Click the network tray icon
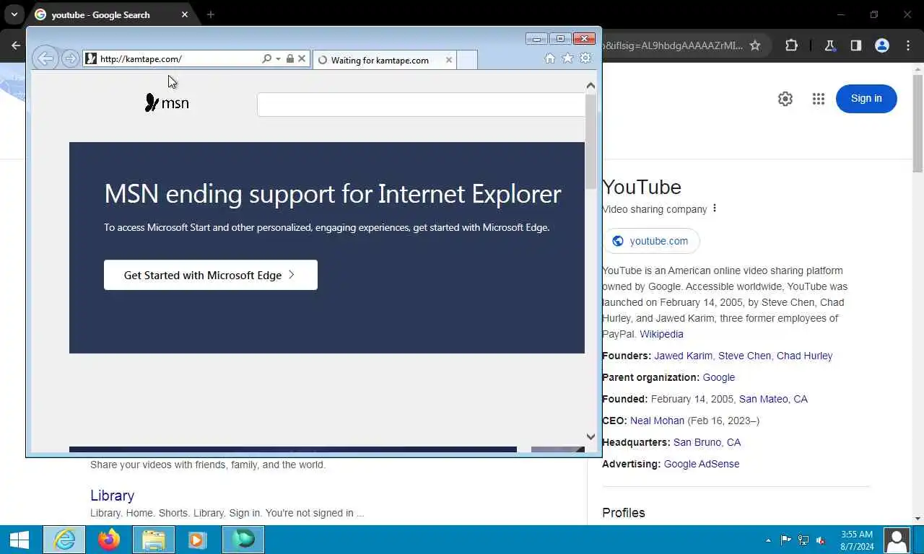 tap(803, 540)
